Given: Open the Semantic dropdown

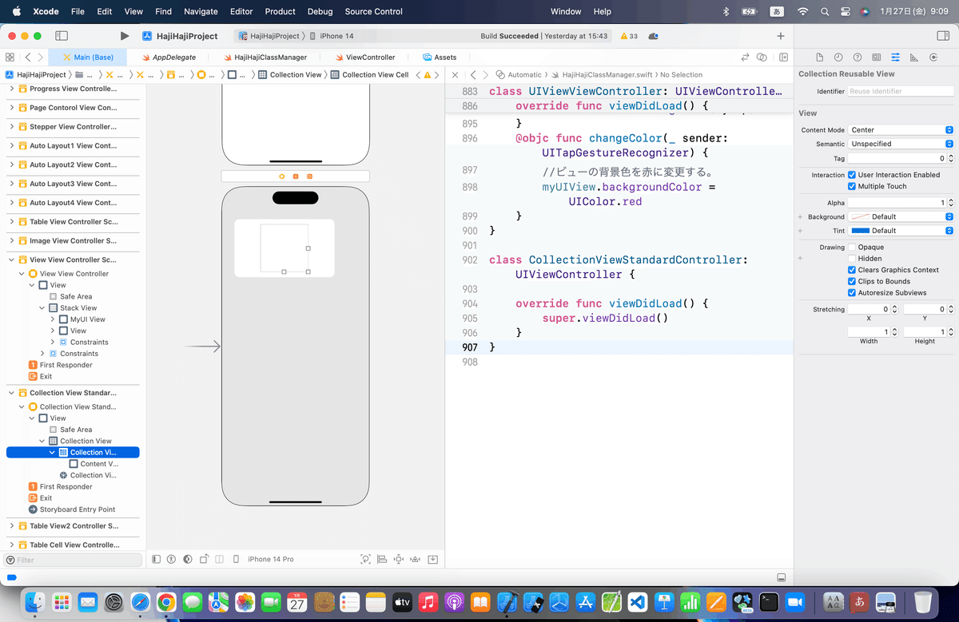Looking at the screenshot, I should (901, 144).
